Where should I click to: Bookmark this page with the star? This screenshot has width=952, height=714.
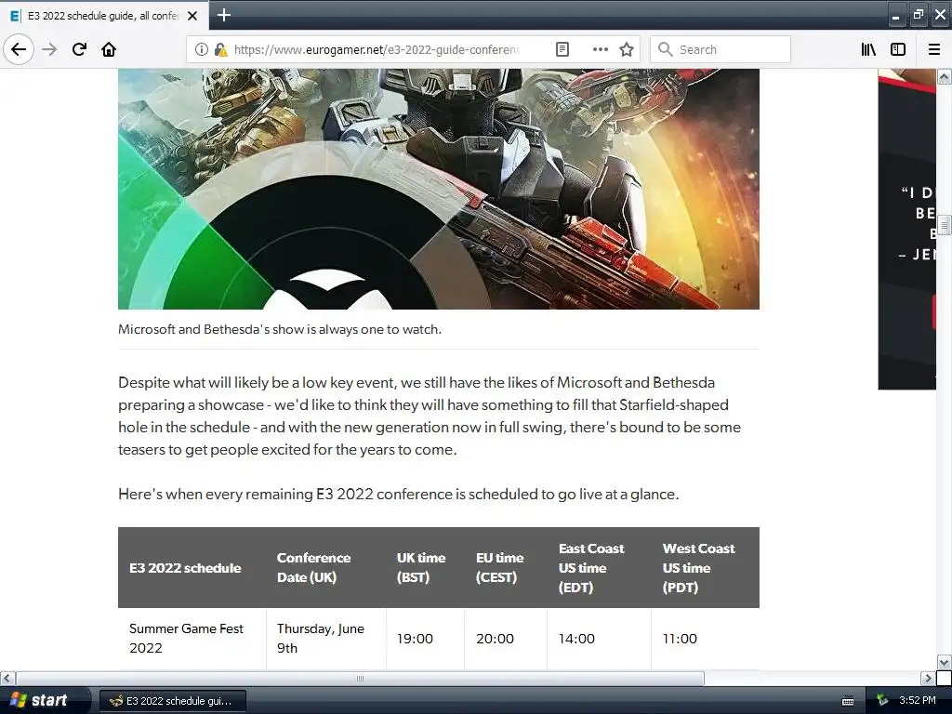coord(627,49)
